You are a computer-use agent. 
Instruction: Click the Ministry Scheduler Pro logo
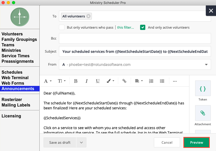(x=20, y=17)
